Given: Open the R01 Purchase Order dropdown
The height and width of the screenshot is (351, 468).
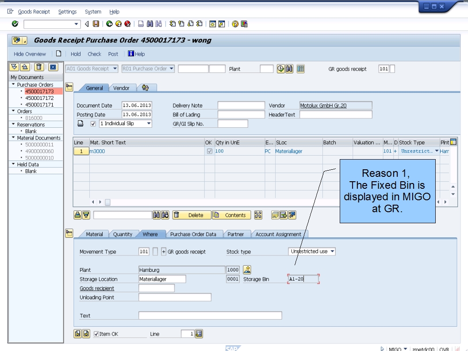Looking at the screenshot, I should pyautogui.click(x=171, y=69).
